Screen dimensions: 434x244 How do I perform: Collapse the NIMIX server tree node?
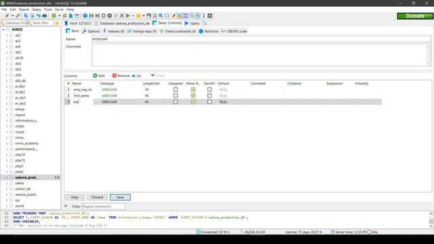click(3, 29)
